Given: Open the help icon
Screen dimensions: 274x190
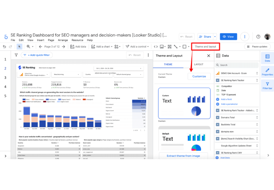Looking at the screenshot, I should pos(258,37).
